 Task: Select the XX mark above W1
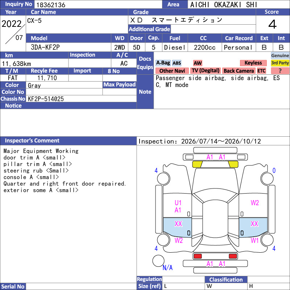pyautogui.click(x=254, y=224)
